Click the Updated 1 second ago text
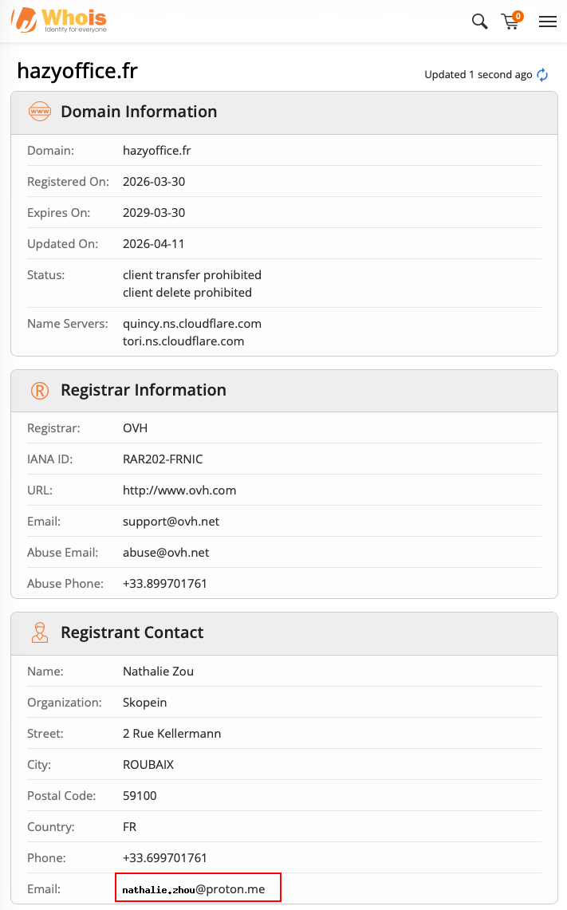Viewport: 567px width, 910px height. [x=478, y=75]
